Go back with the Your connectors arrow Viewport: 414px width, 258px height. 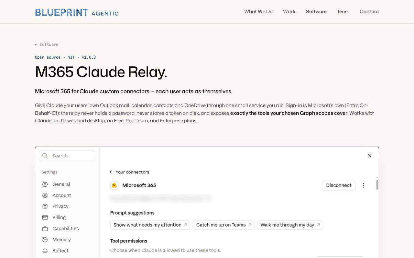[x=112, y=172]
